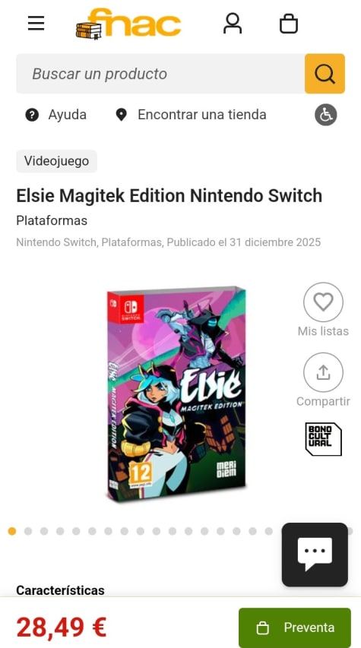Image resolution: width=361 pixels, height=648 pixels.
Task: Open the hamburger menu
Action: tap(36, 23)
